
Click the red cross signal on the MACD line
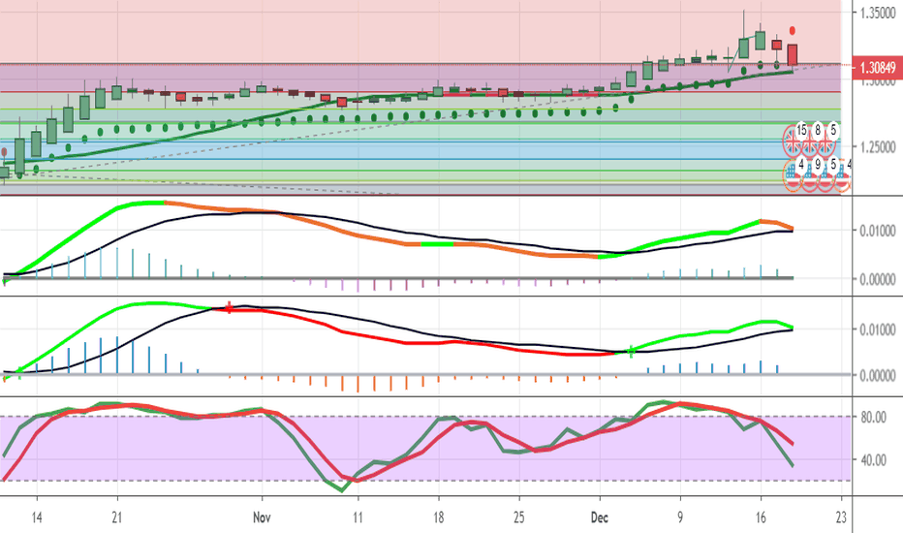pyautogui.click(x=229, y=308)
